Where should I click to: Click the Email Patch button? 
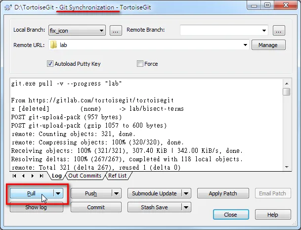273,193
